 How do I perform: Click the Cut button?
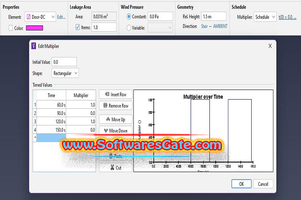116,167
